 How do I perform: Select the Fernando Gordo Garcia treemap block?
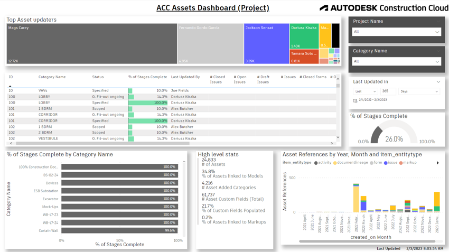(x=210, y=43)
